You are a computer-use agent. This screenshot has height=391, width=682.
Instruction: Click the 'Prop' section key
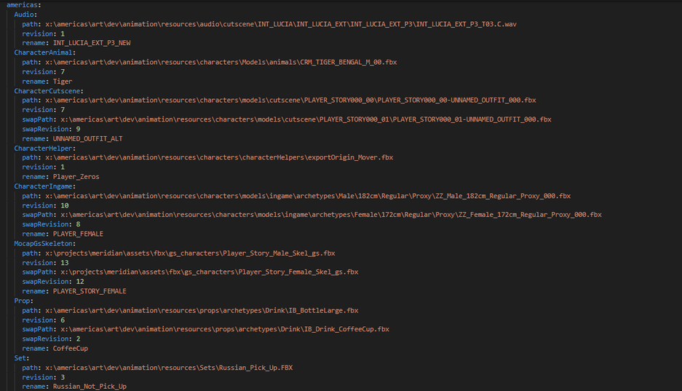point(23,300)
